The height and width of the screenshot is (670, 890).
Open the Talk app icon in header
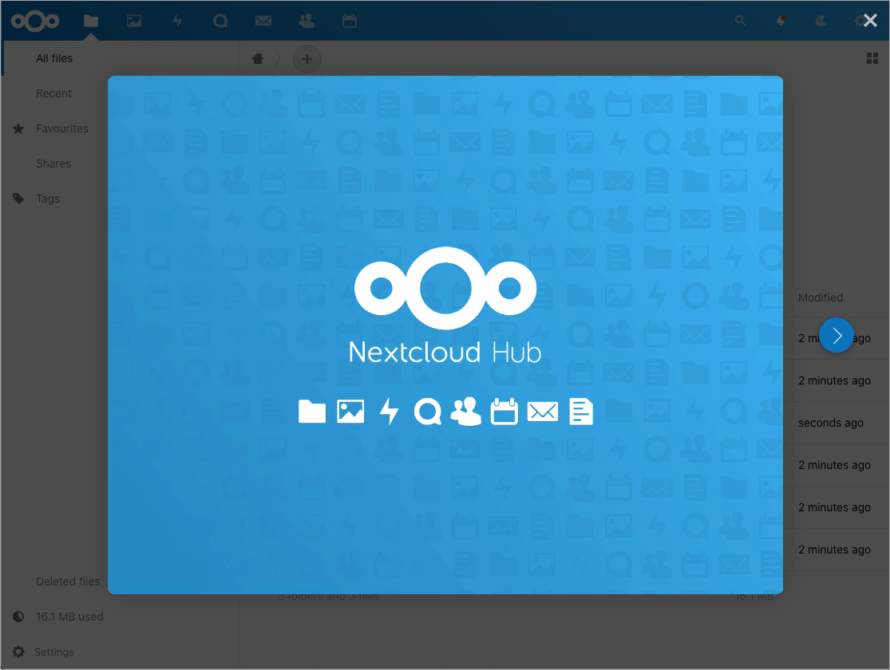220,21
